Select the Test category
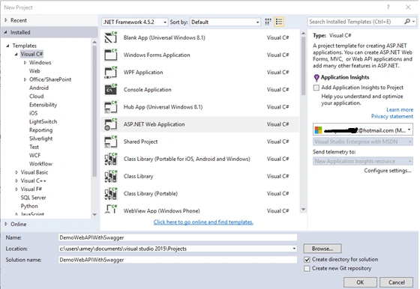 click(34, 147)
